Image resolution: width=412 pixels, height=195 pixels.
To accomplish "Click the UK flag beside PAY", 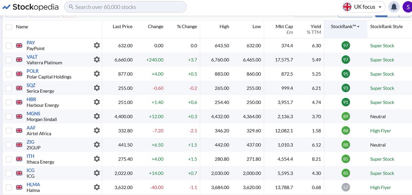I will coord(19,45).
